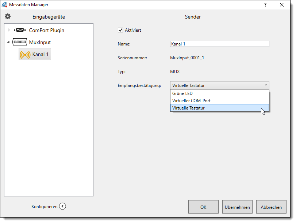The width and height of the screenshot is (296, 223).
Task: Click the Kanal 1 wireless signal icon
Action: [25, 55]
